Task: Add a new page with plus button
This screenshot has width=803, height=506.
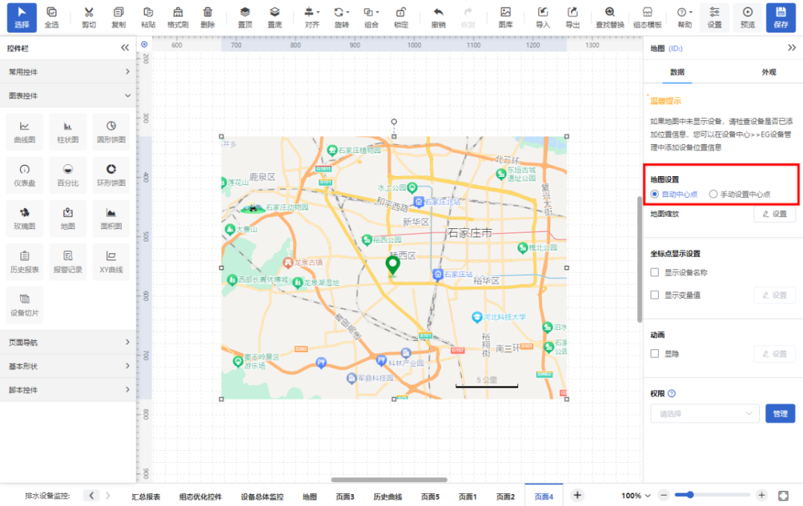Action: point(577,496)
